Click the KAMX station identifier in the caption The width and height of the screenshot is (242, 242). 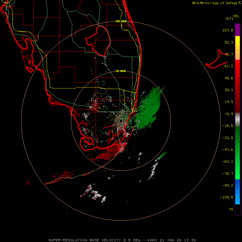coord(152,240)
